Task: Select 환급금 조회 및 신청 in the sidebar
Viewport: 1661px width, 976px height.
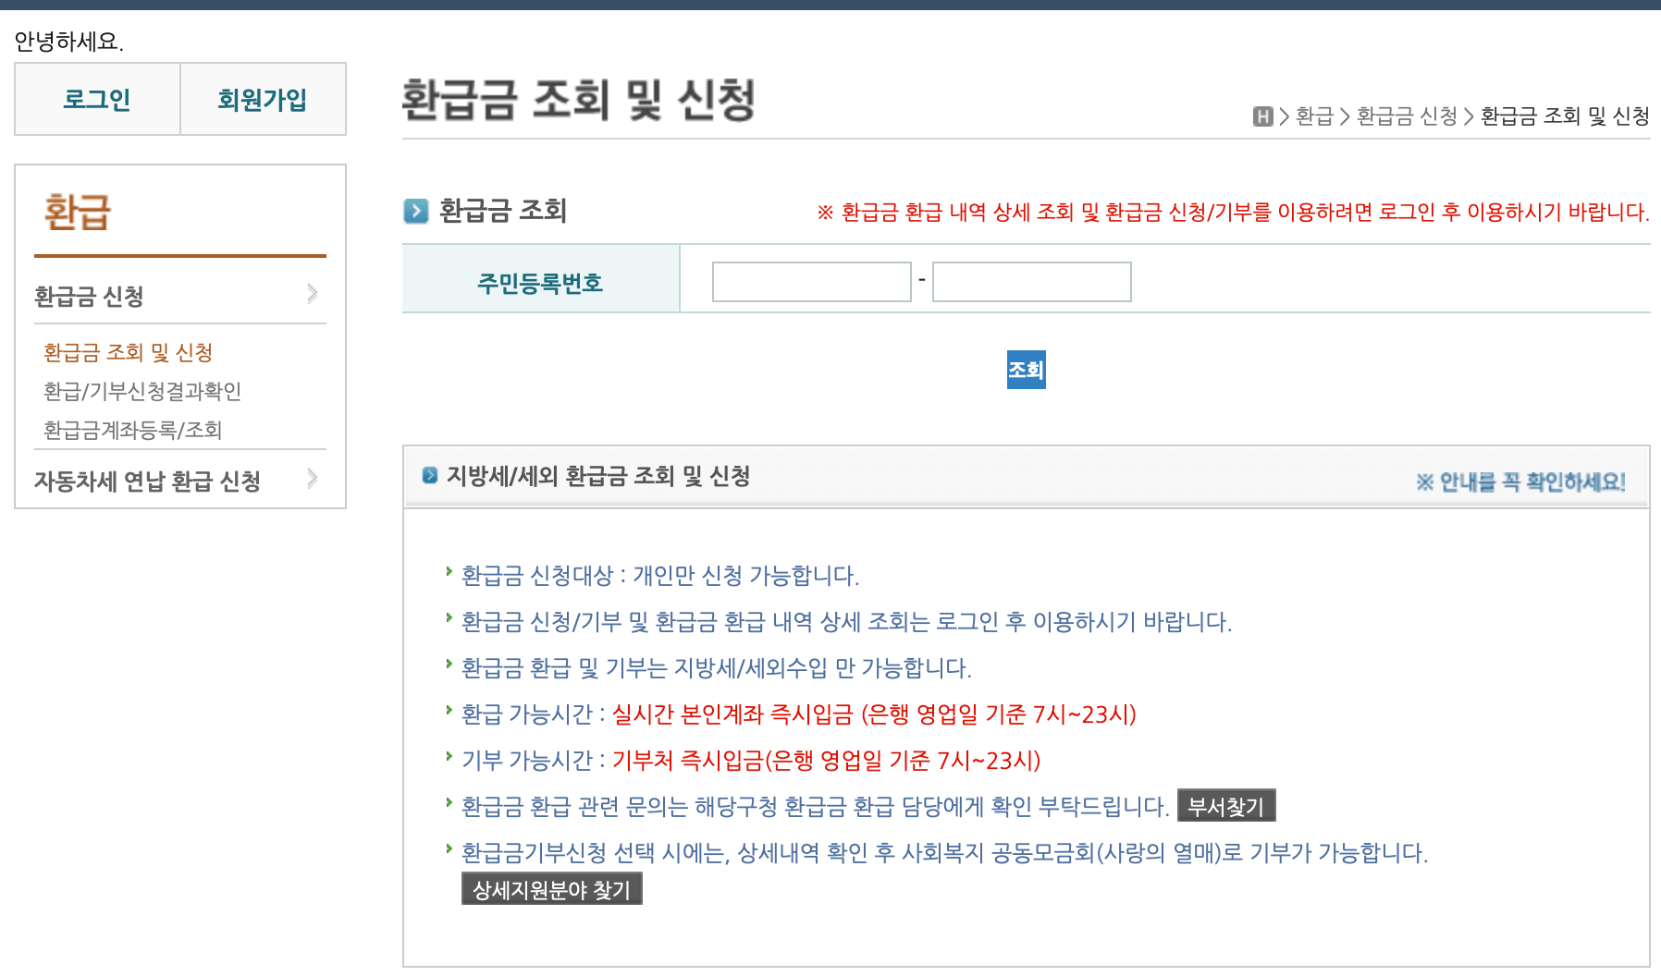Action: click(x=129, y=352)
